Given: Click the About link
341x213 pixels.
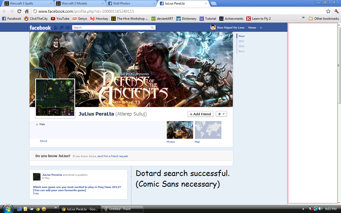Looking at the screenshot, I should (43, 141).
